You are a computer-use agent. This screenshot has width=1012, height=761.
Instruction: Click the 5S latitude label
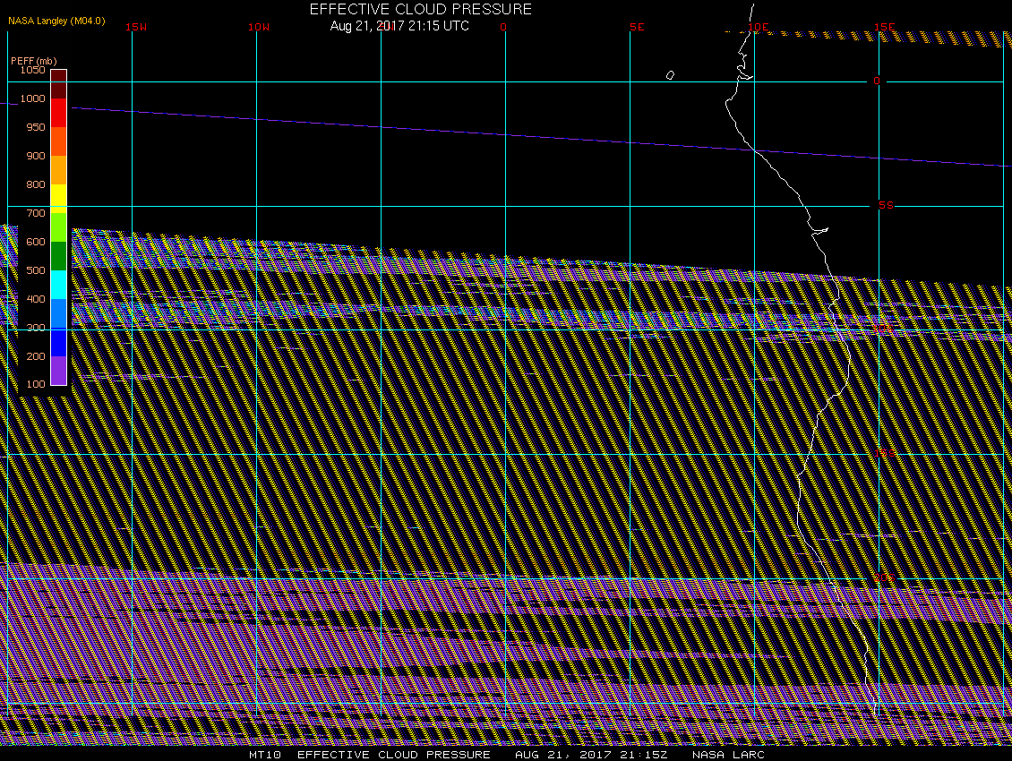pyautogui.click(x=886, y=205)
